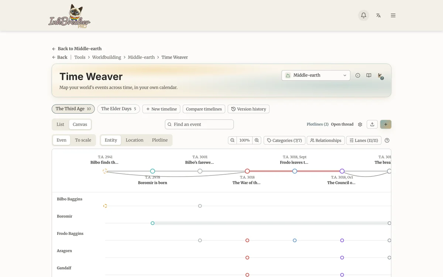The height and width of the screenshot is (277, 443).
Task: Select Frodo leaves t... event marker
Action: point(295,171)
